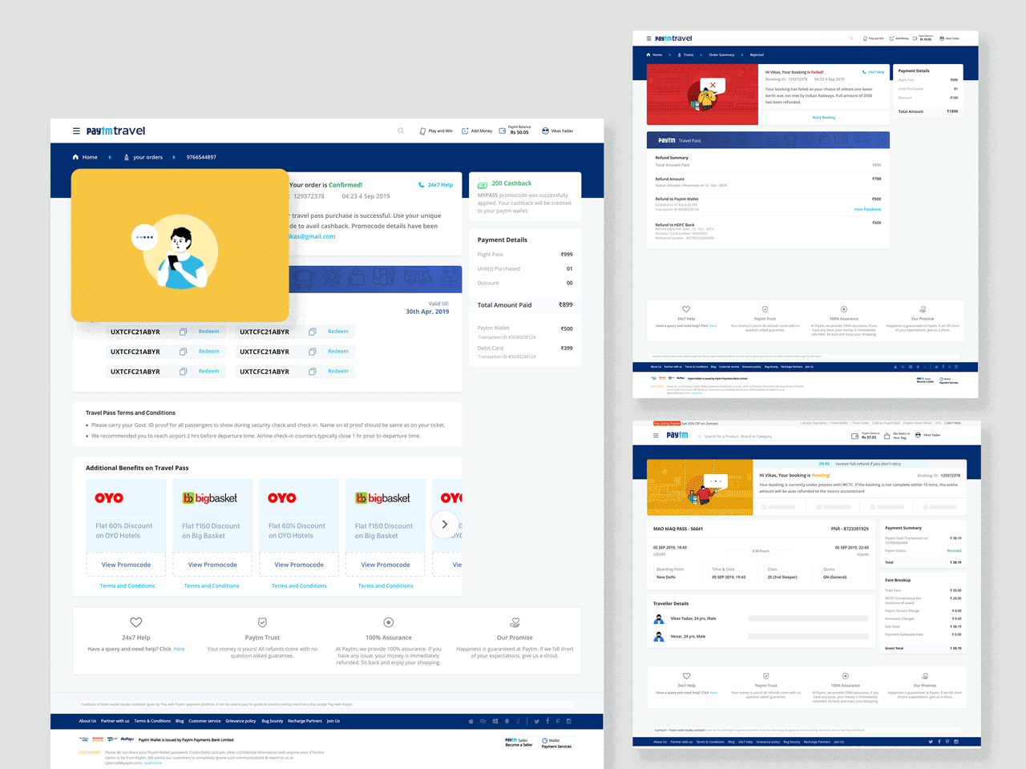Click Apple app icon in confirmed page footer
Screen dimensions: 1026x769
[471, 721]
